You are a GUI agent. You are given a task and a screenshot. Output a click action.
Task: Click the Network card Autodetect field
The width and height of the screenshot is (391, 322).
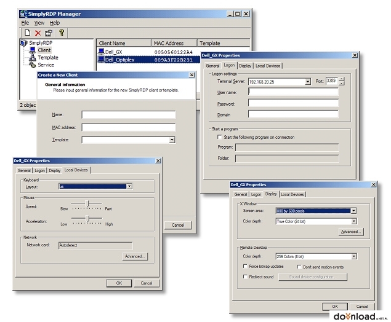pyautogui.click(x=95, y=245)
